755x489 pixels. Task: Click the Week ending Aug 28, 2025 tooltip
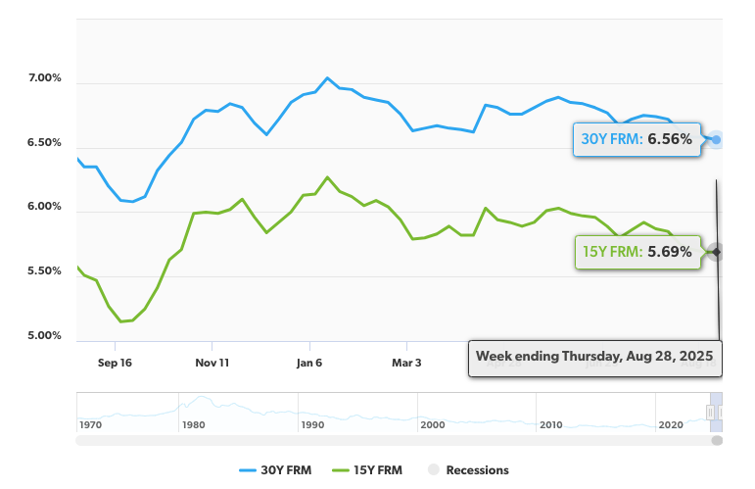click(594, 359)
